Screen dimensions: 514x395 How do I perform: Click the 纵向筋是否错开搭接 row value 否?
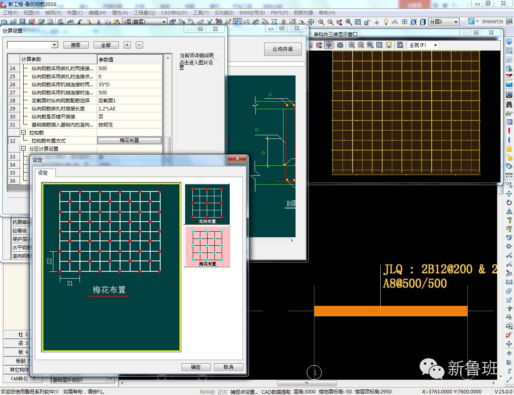click(129, 116)
